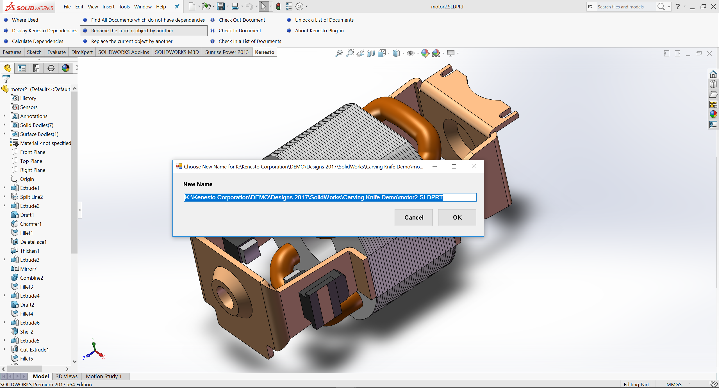Click Zoom to Fit icon
The image size is (719, 388).
(x=339, y=53)
